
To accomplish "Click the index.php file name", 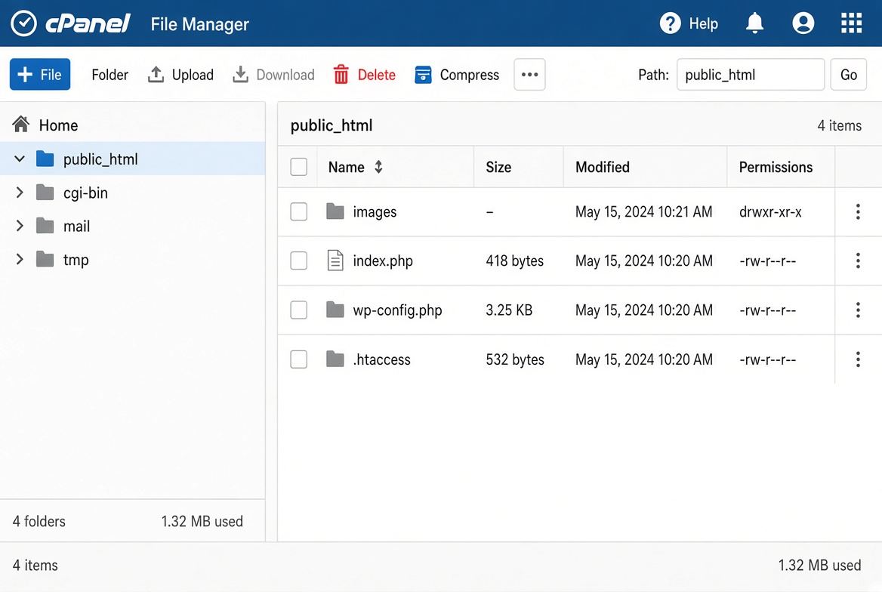I will tap(383, 261).
